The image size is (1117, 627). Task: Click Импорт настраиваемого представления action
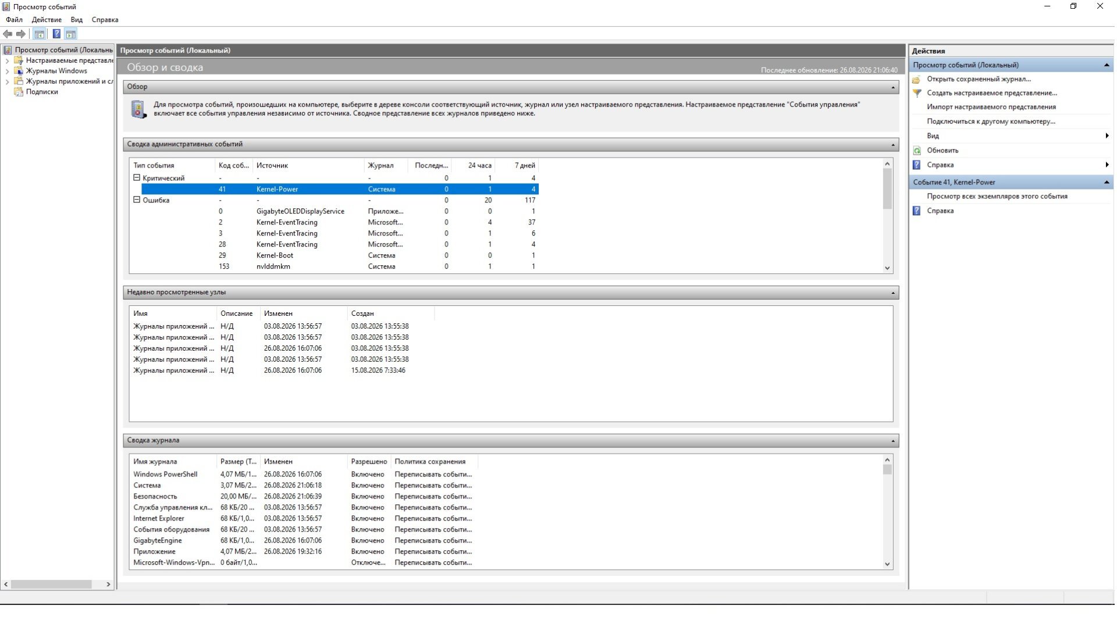[x=991, y=107]
